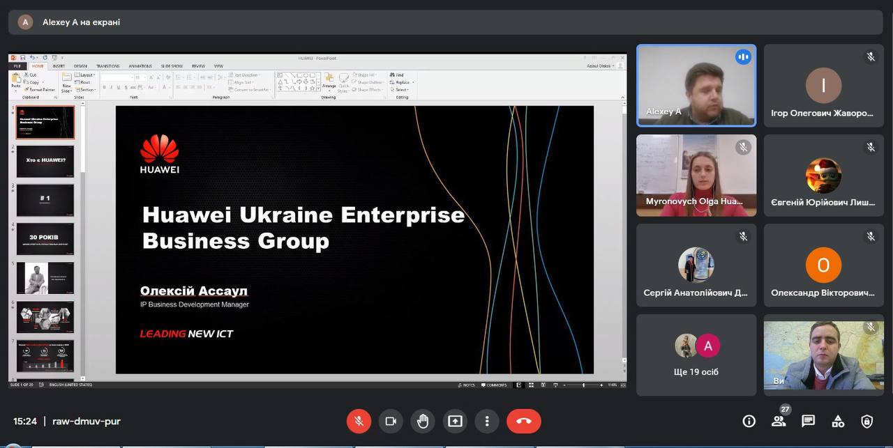Click the slide title 'Huawei Ukraine Enterprise Business Group'
893x448 pixels.
(303, 227)
